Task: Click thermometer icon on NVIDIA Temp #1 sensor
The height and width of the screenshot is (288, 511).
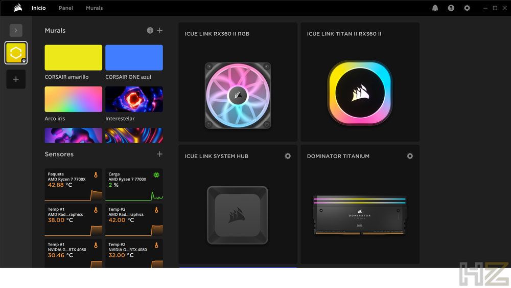Action: tap(96, 245)
